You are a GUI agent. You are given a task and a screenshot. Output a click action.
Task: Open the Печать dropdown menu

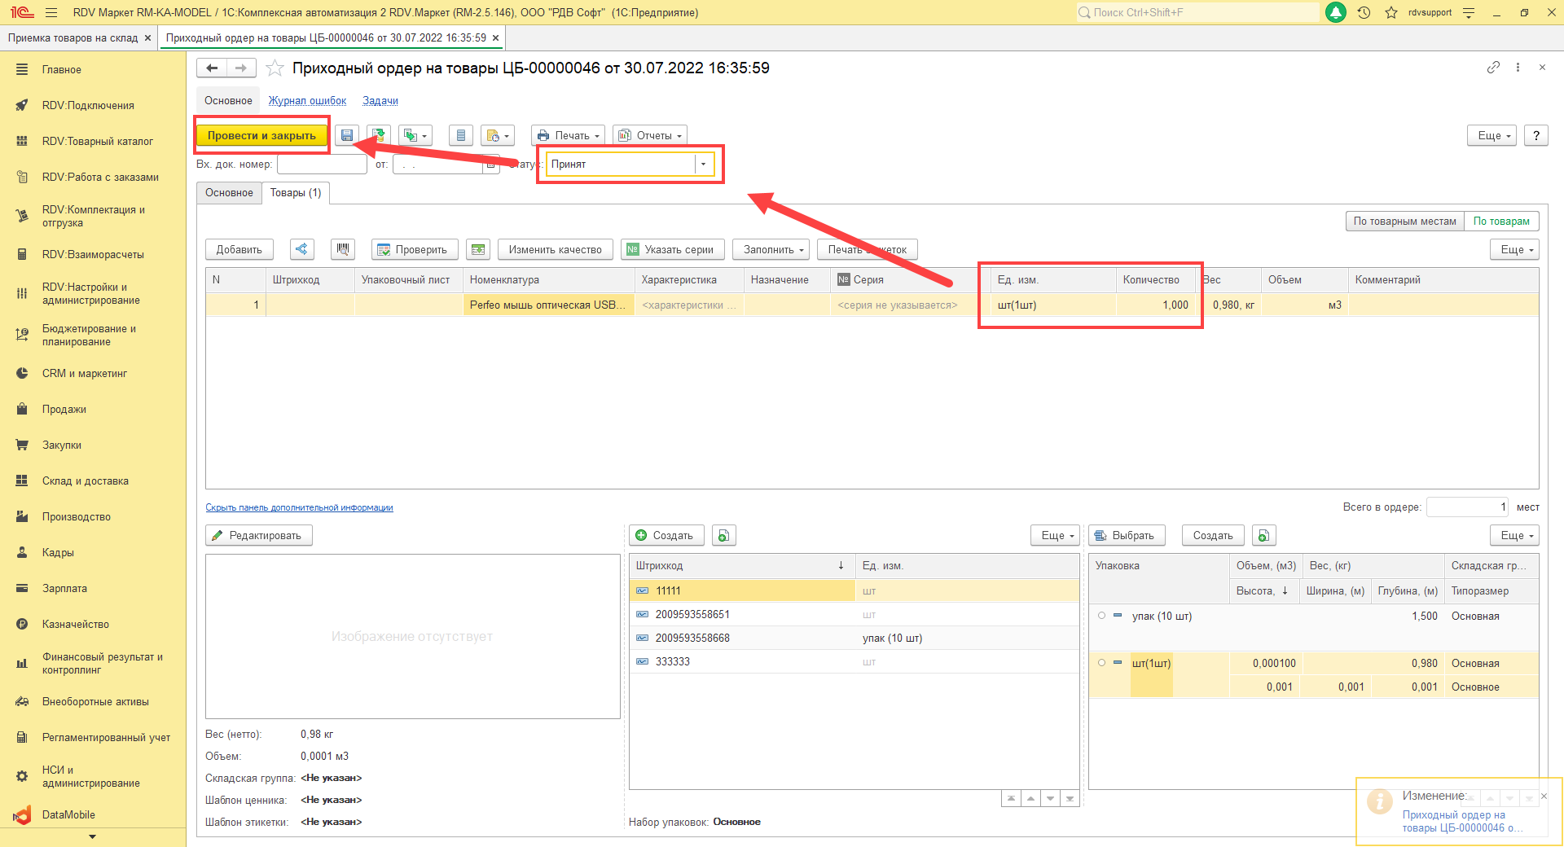pos(569,135)
